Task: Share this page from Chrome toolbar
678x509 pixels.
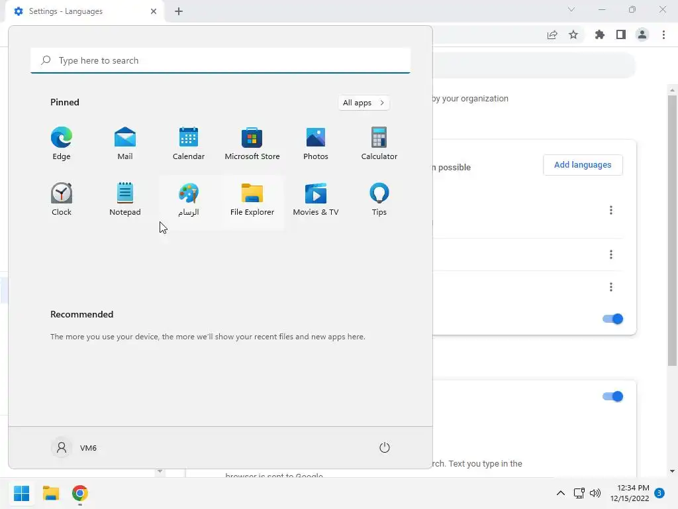Action: [x=552, y=34]
